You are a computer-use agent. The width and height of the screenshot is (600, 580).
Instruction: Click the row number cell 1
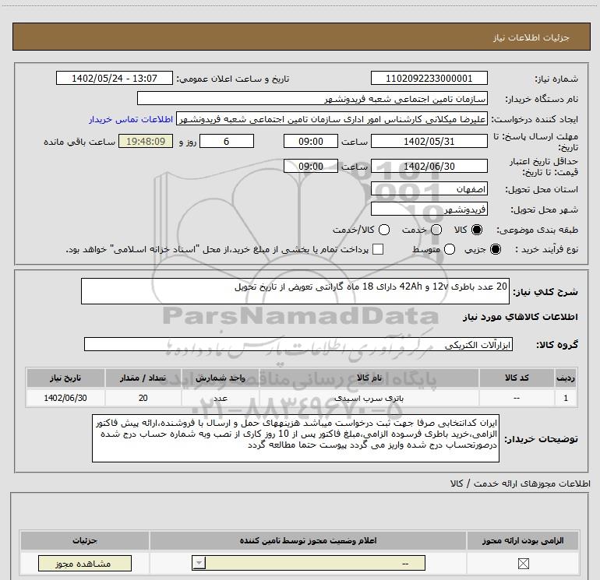[x=566, y=398]
